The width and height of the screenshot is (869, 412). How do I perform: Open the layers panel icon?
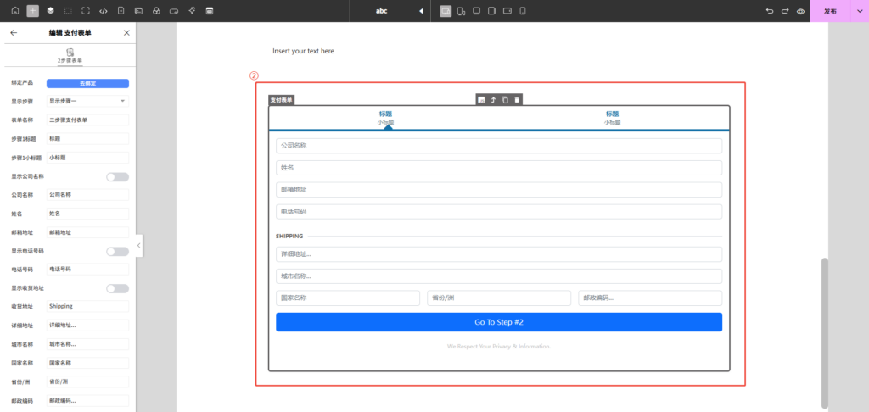50,11
